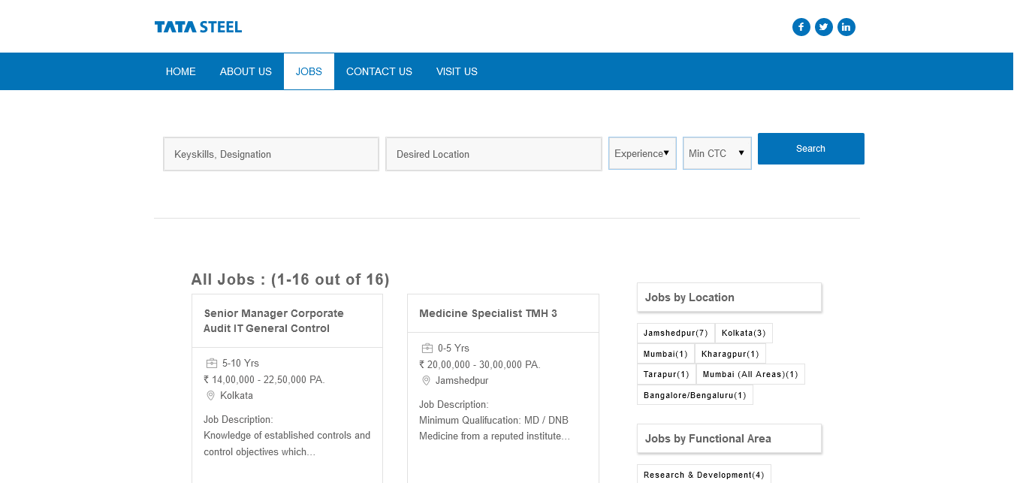Go to the Home menu item
The height and width of the screenshot is (483, 1026).
(x=181, y=71)
